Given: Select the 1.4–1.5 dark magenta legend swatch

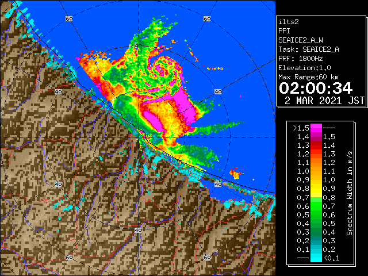Looking at the screenshot, I should (x=316, y=137).
